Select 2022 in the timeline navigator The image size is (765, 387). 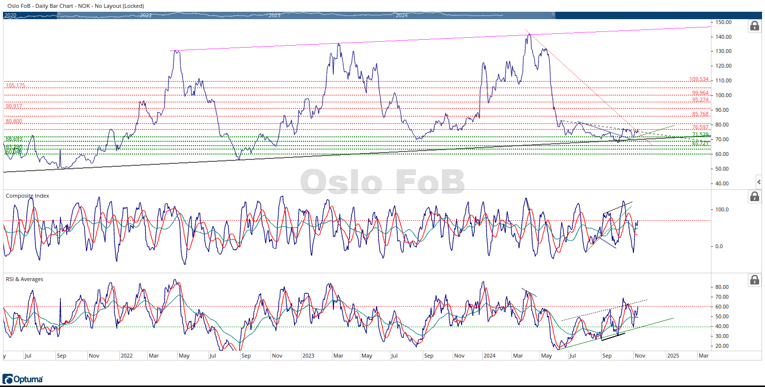pyautogui.click(x=146, y=16)
